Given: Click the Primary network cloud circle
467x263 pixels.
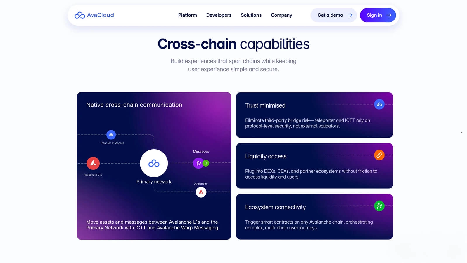Looking at the screenshot, I should pyautogui.click(x=154, y=163).
